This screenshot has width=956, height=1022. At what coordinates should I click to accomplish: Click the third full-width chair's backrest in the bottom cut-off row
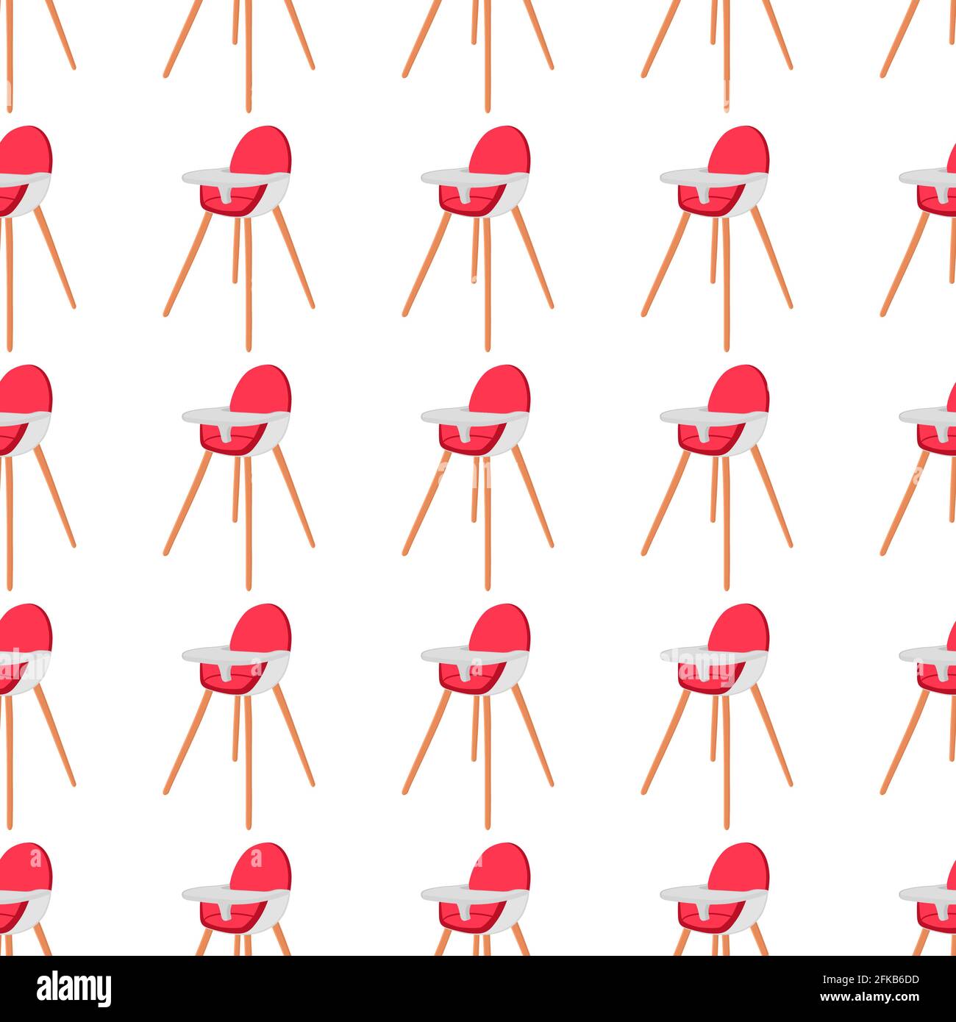(x=740, y=866)
